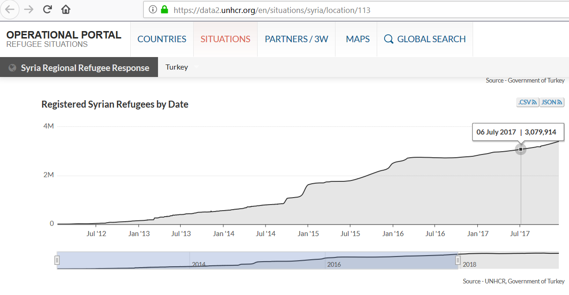Open the Countries menu
569x295 pixels.
[x=162, y=39]
